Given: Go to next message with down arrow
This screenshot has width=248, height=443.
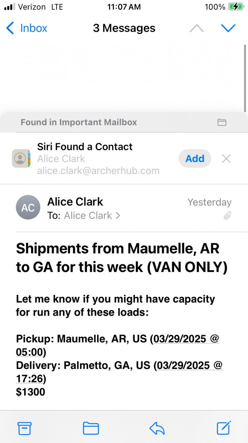Looking at the screenshot, I should click(228, 28).
